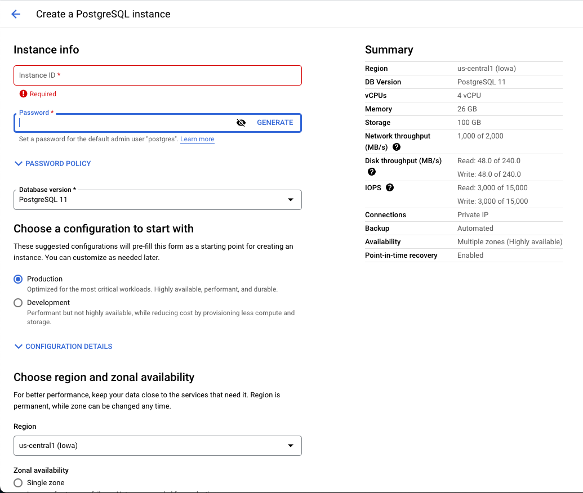Open the Region dropdown showing us-central1 (Iowa)

click(158, 445)
